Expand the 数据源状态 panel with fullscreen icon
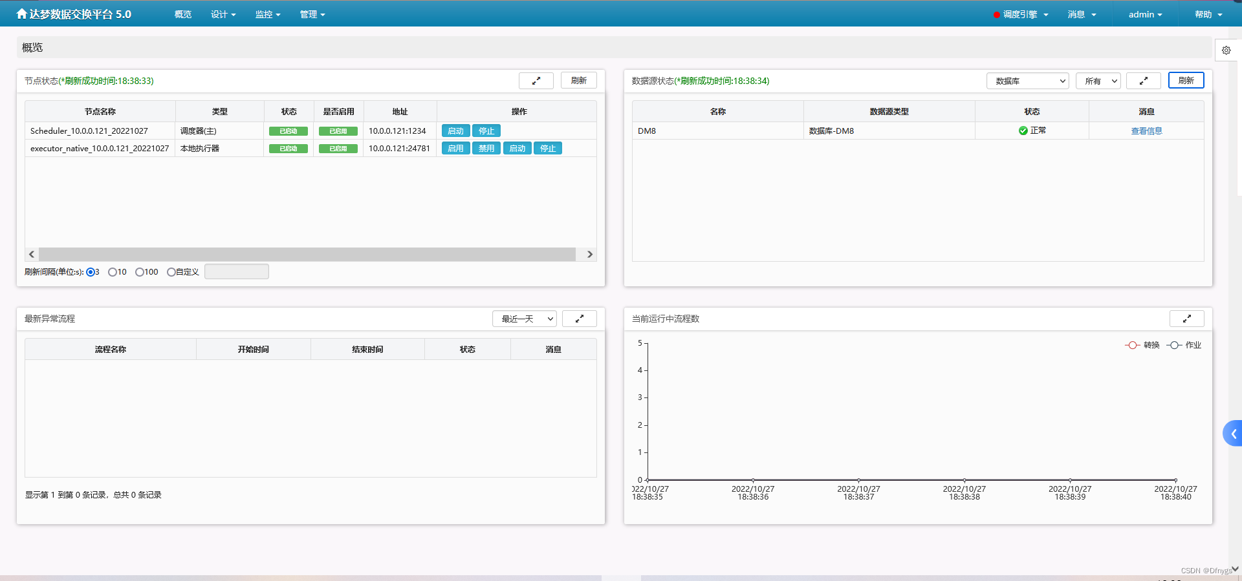 coord(1144,81)
